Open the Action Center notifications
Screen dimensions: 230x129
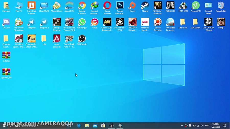point(224,126)
